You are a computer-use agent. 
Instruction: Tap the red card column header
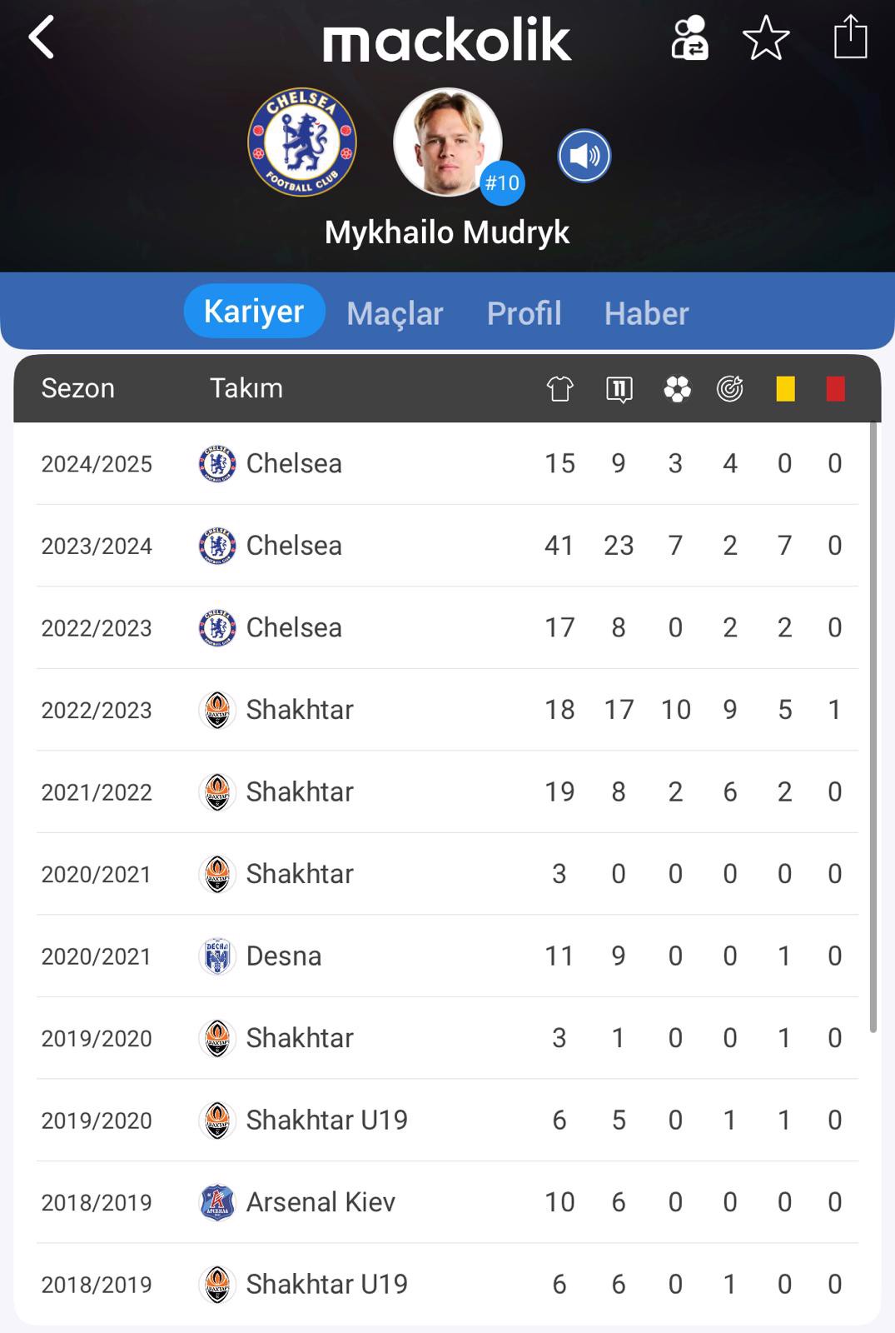point(835,388)
